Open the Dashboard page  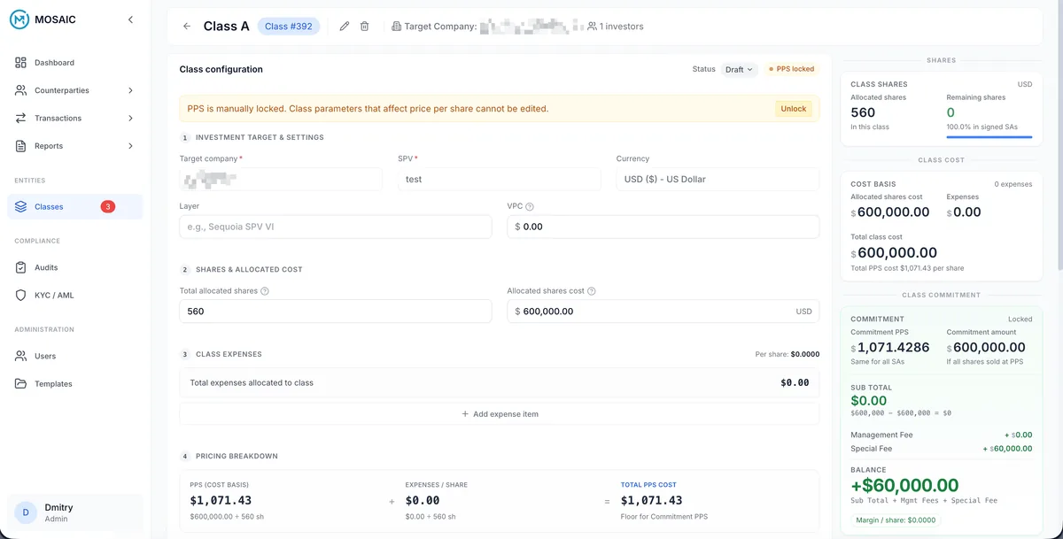point(74,63)
